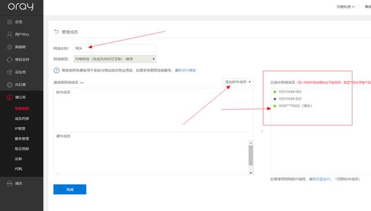Viewport: 371px width, 211px height.
Task: Open 成员列表 in sidebar submenu
Action: click(22, 119)
